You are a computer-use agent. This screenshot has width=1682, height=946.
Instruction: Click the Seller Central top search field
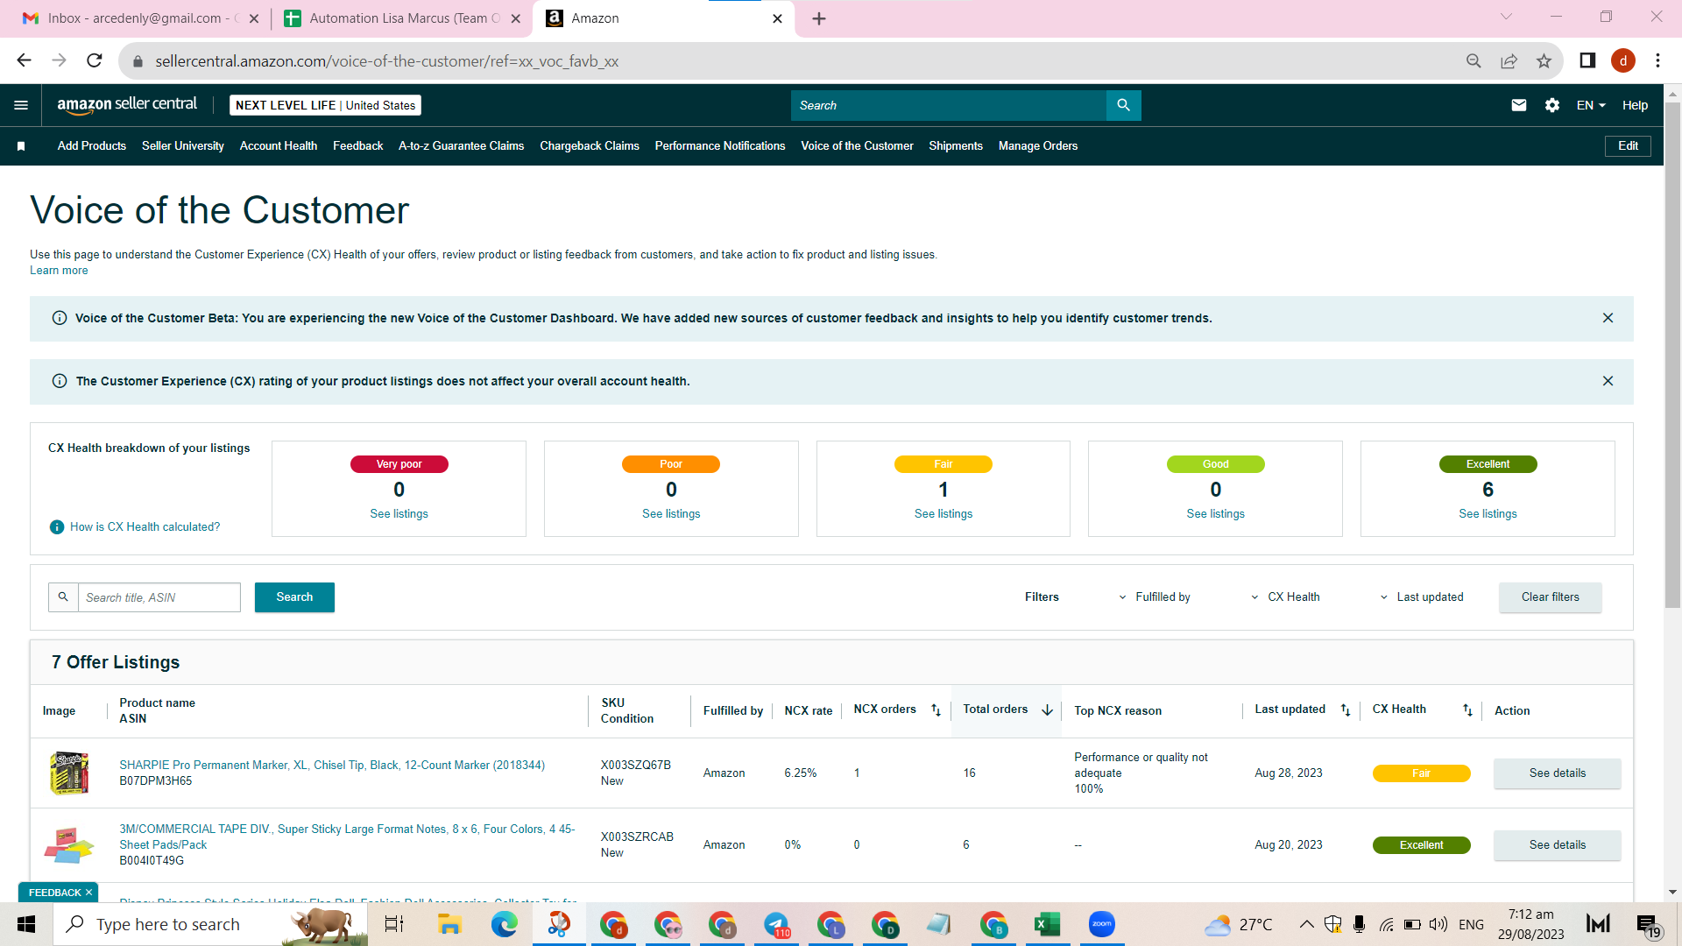(949, 105)
